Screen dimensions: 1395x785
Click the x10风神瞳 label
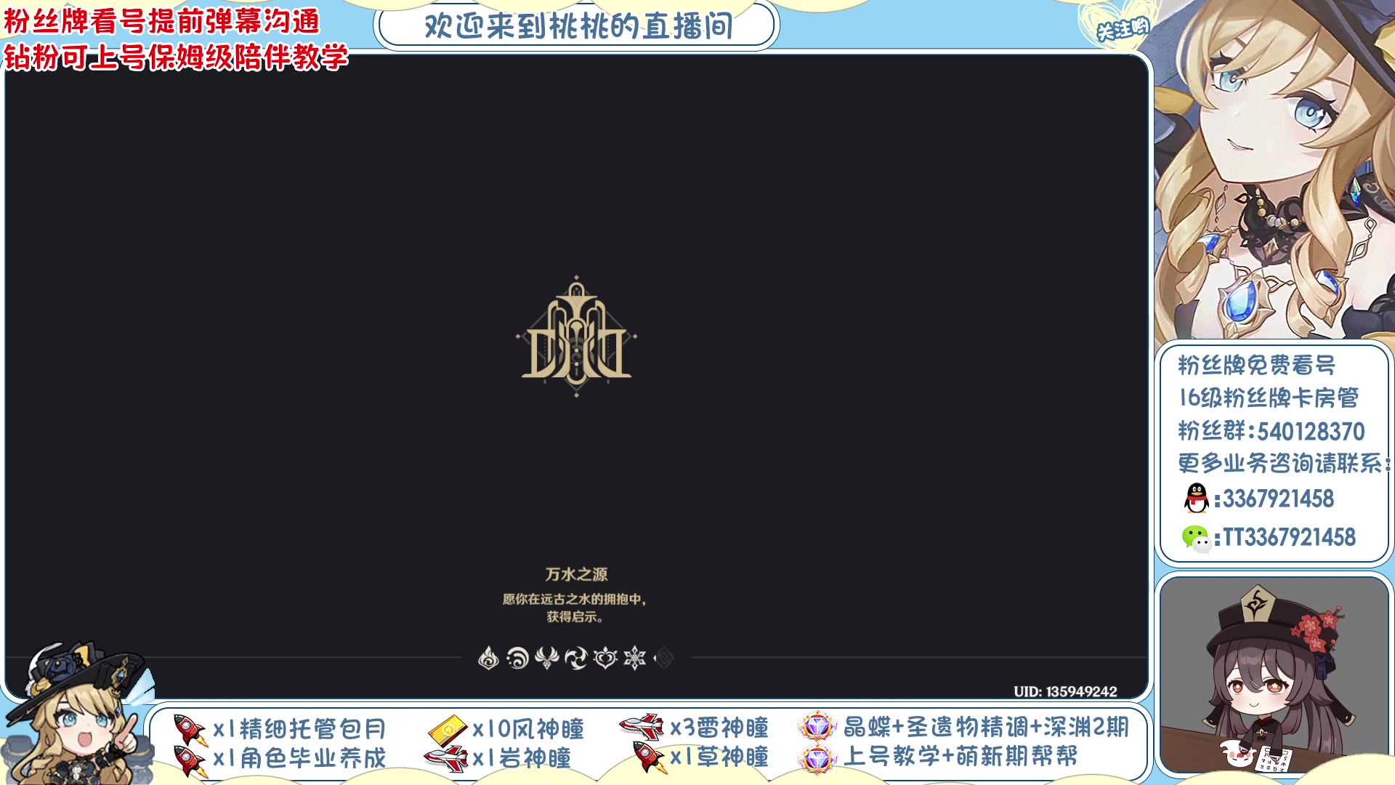tap(528, 729)
